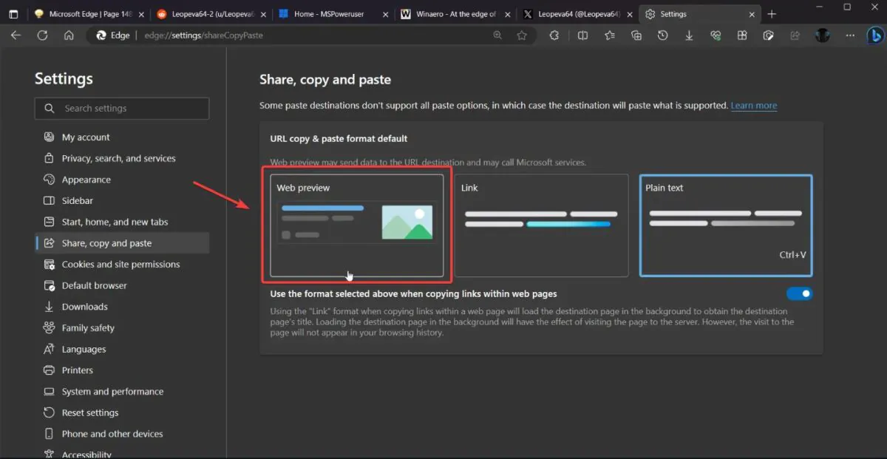Image resolution: width=887 pixels, height=459 pixels.
Task: Toggle use format when copying links
Action: point(799,293)
